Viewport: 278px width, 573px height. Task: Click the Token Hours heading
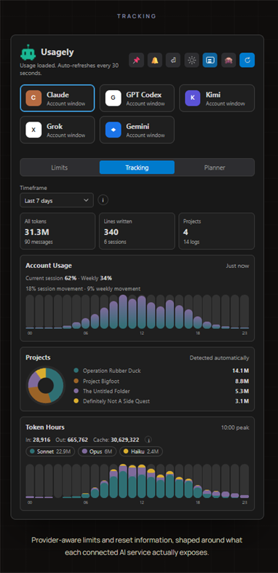tap(45, 427)
